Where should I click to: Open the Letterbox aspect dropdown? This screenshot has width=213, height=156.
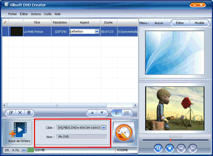[x=97, y=31]
